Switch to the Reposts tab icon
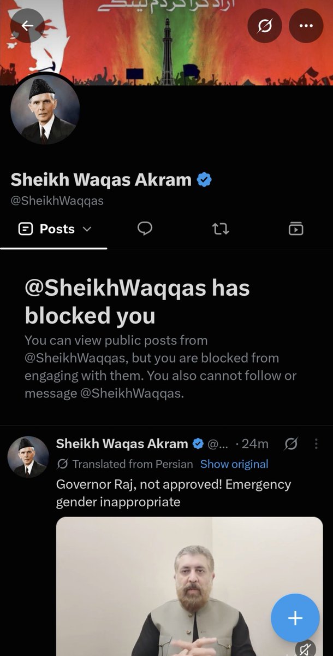 click(220, 229)
